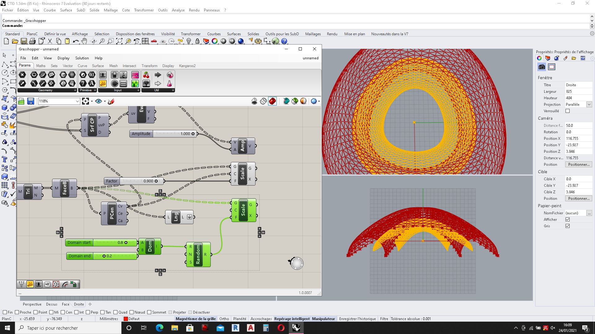Uncheck the Afficher wallpaper checkbox
Screen dimensions: 595x334
coord(568,220)
